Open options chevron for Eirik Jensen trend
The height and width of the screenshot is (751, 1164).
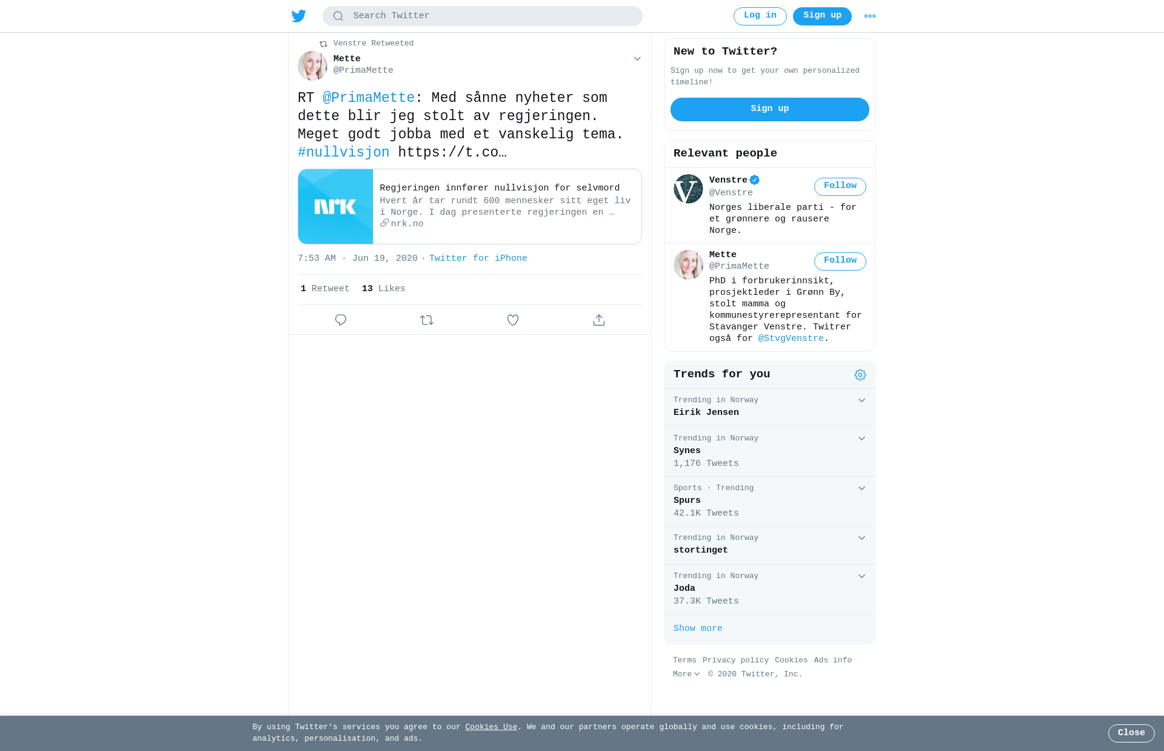861,400
